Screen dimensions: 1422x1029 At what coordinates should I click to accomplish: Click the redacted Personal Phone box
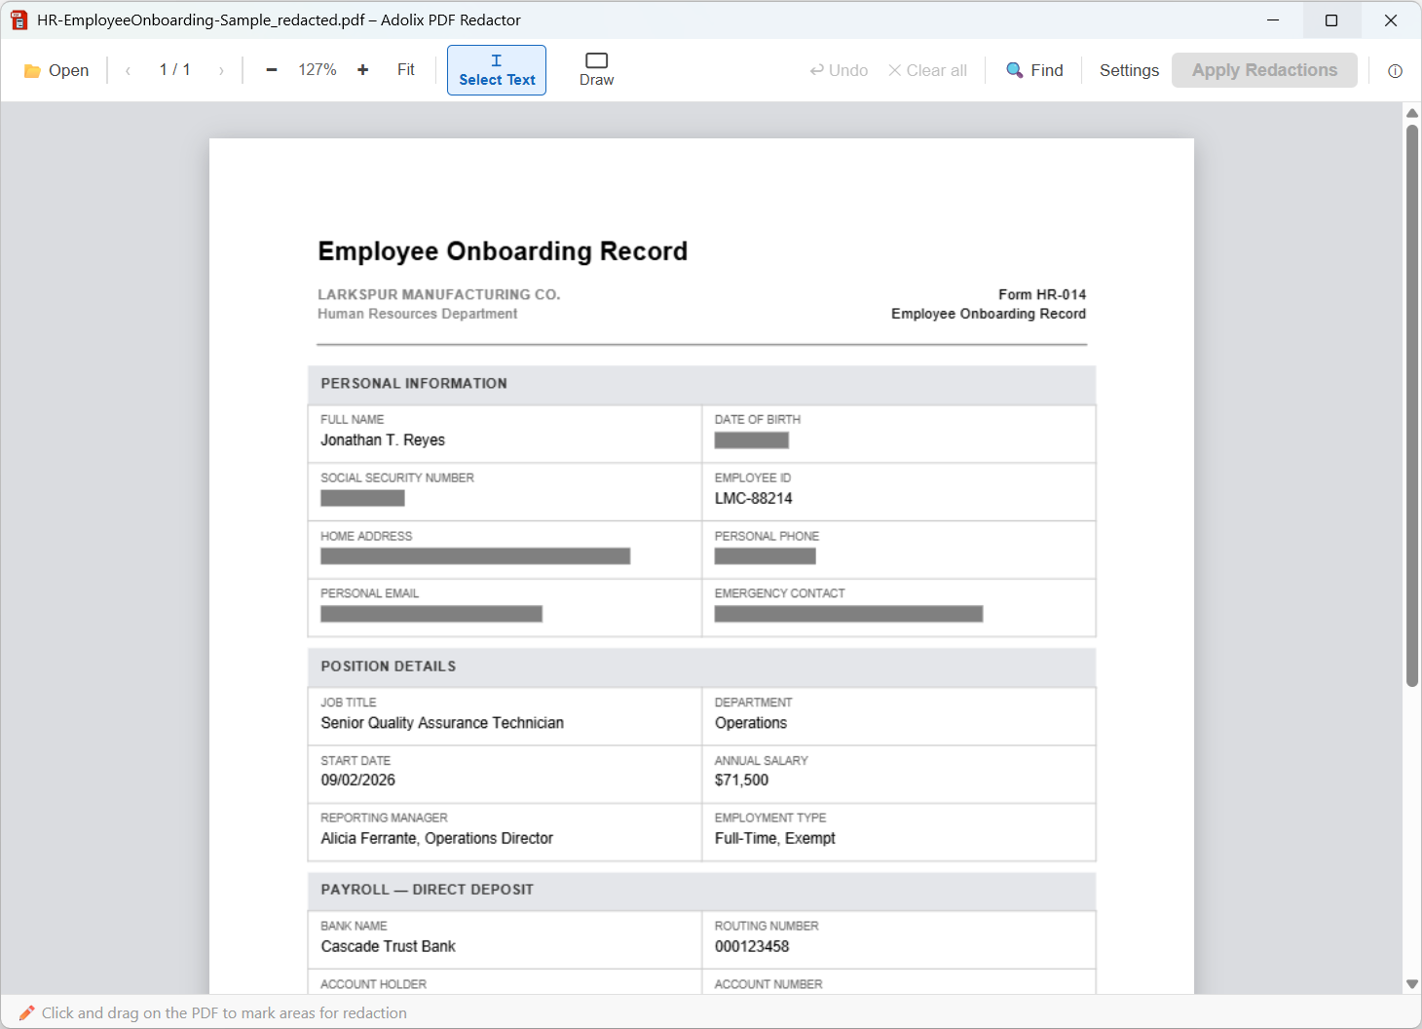pos(766,556)
